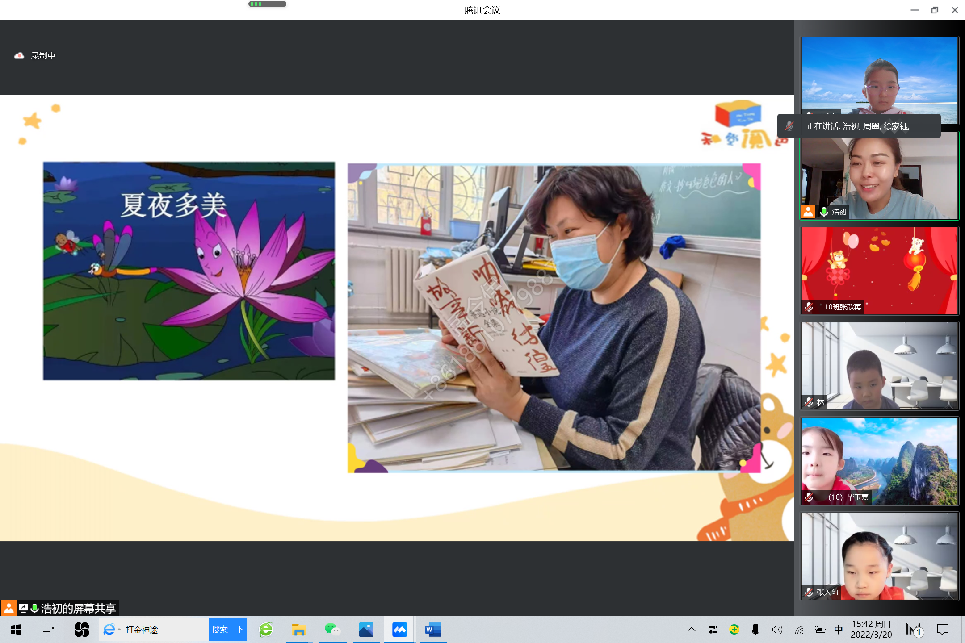Image resolution: width=965 pixels, height=643 pixels.
Task: Click the orange host icon on 浩初's tile
Action: point(808,212)
